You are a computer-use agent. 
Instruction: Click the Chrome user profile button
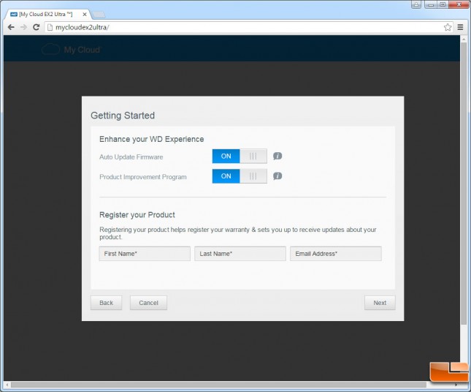[x=416, y=4]
